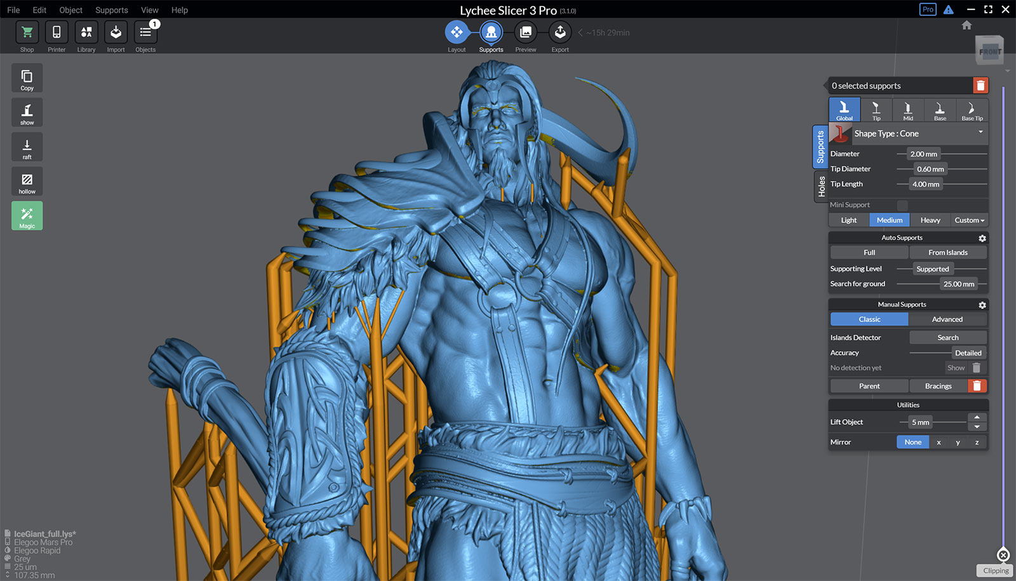Open the File menu
1016x581 pixels.
[x=13, y=10]
